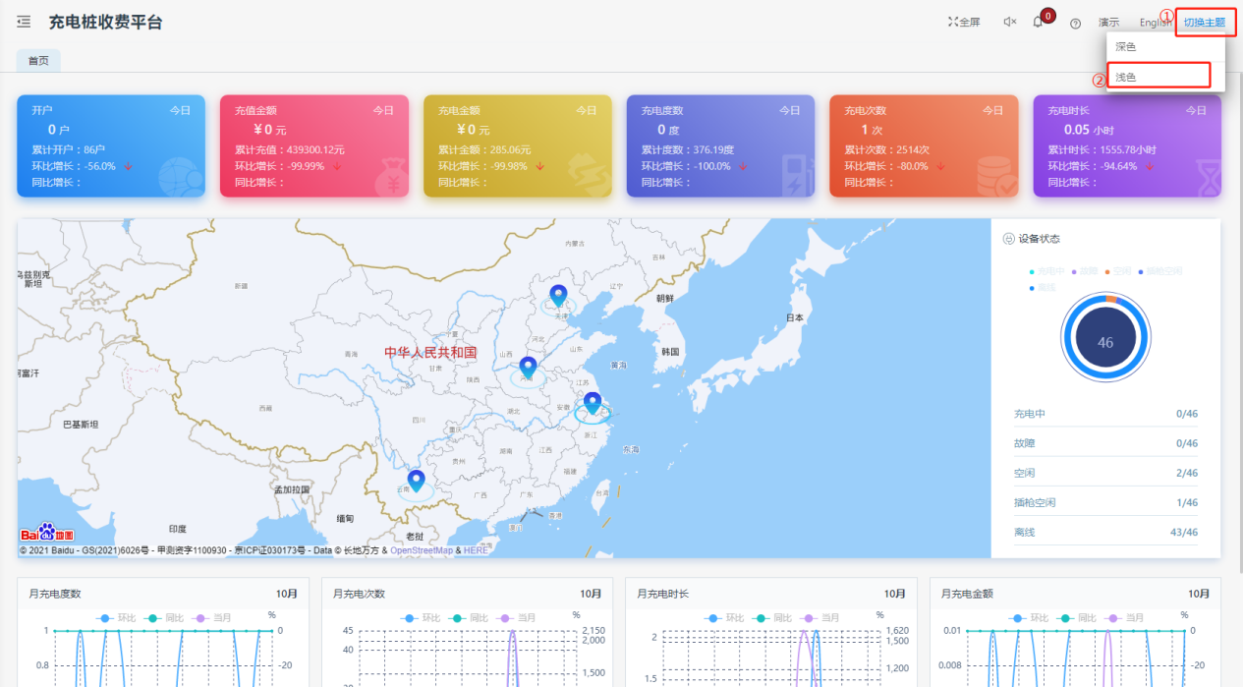Image resolution: width=1243 pixels, height=687 pixels.
Task: Click the muted speaker icon
Action: click(1009, 22)
